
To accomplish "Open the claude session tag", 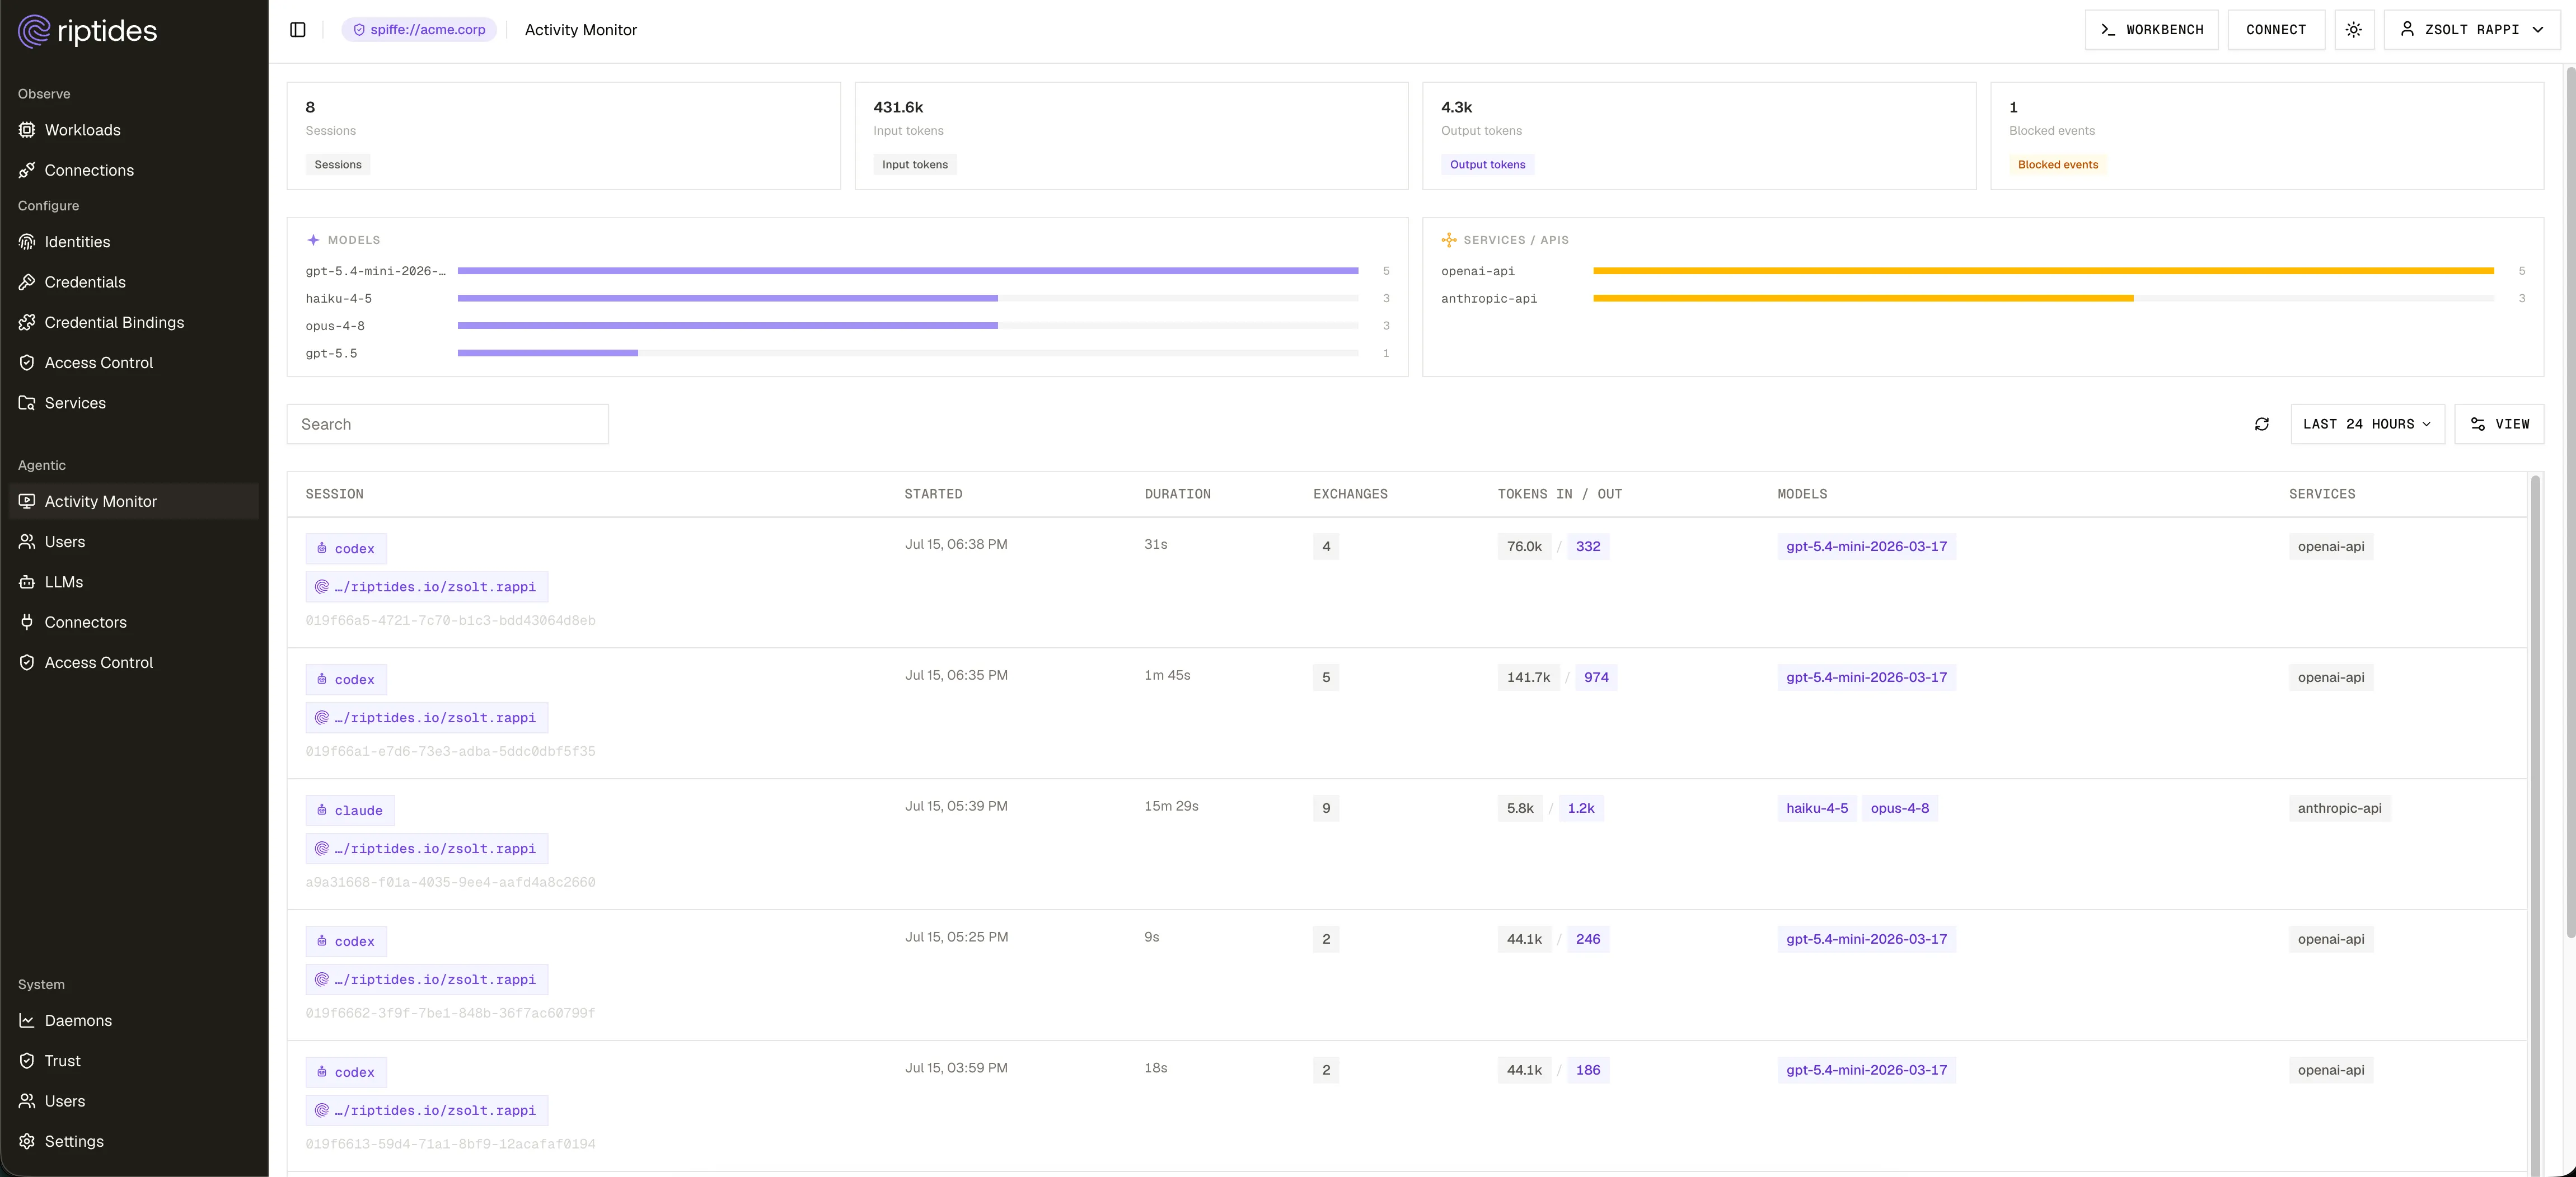I will pyautogui.click(x=350, y=811).
